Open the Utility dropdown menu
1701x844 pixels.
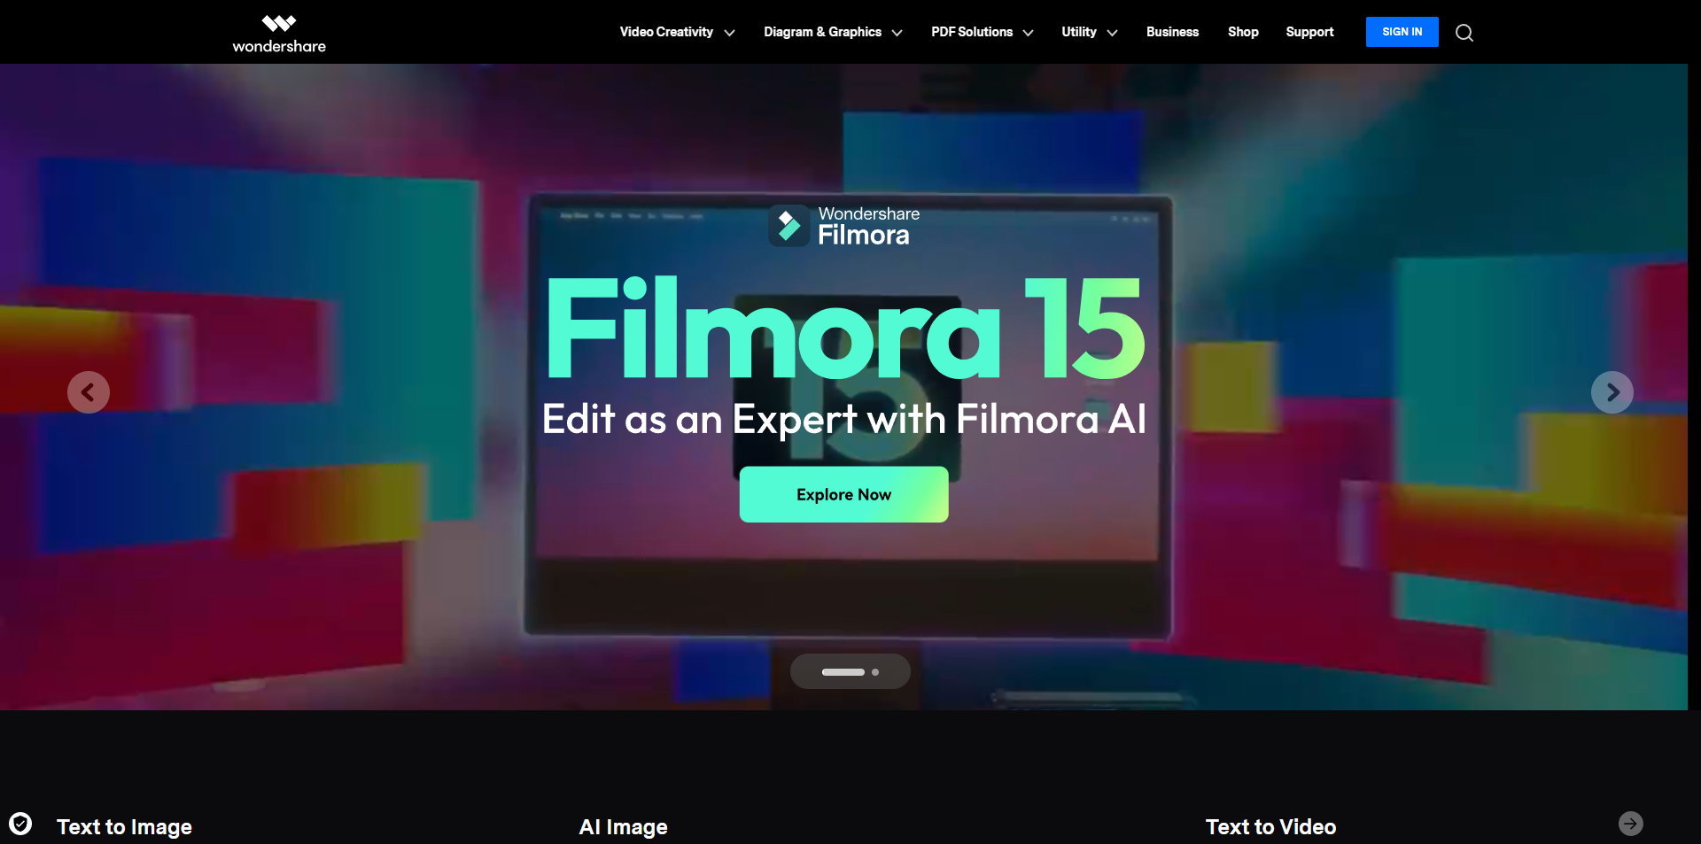(1089, 32)
